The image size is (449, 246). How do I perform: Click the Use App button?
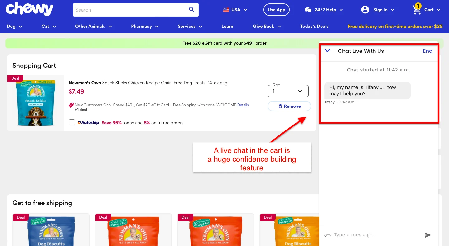pyautogui.click(x=277, y=10)
